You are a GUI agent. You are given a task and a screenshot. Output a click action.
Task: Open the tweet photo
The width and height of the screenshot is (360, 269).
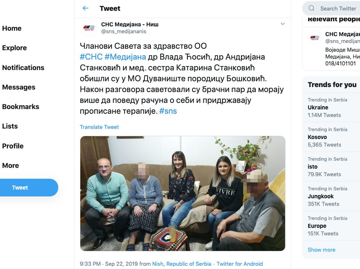[182, 194]
